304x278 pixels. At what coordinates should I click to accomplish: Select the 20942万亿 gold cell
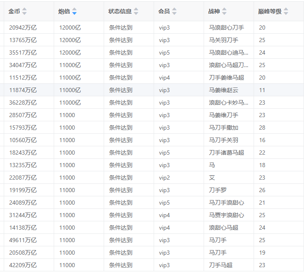point(23,28)
